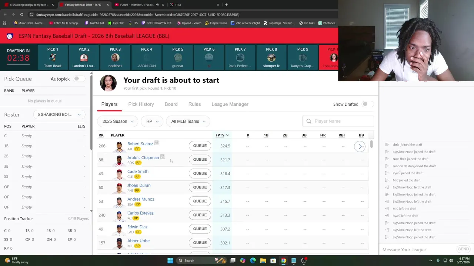This screenshot has width=474, height=266.
Task: Open Robert Suarez player news icon
Action: [157, 143]
